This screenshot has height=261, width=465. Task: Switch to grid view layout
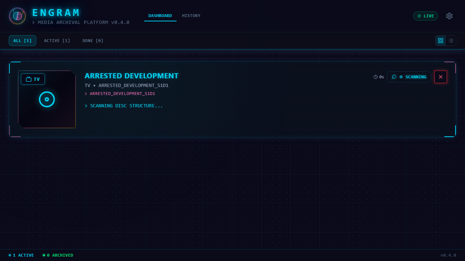click(x=441, y=41)
